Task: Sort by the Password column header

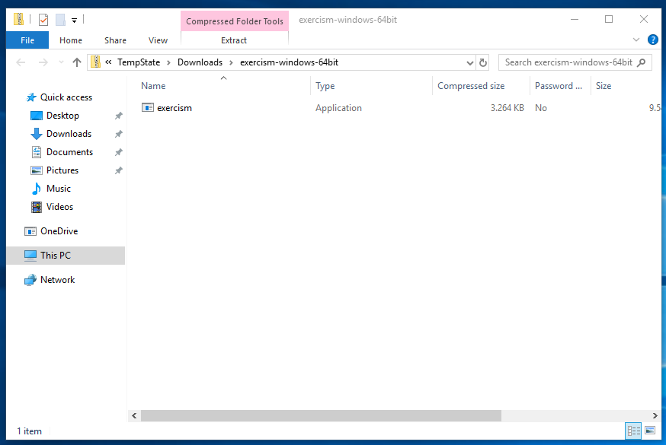Action: point(560,86)
